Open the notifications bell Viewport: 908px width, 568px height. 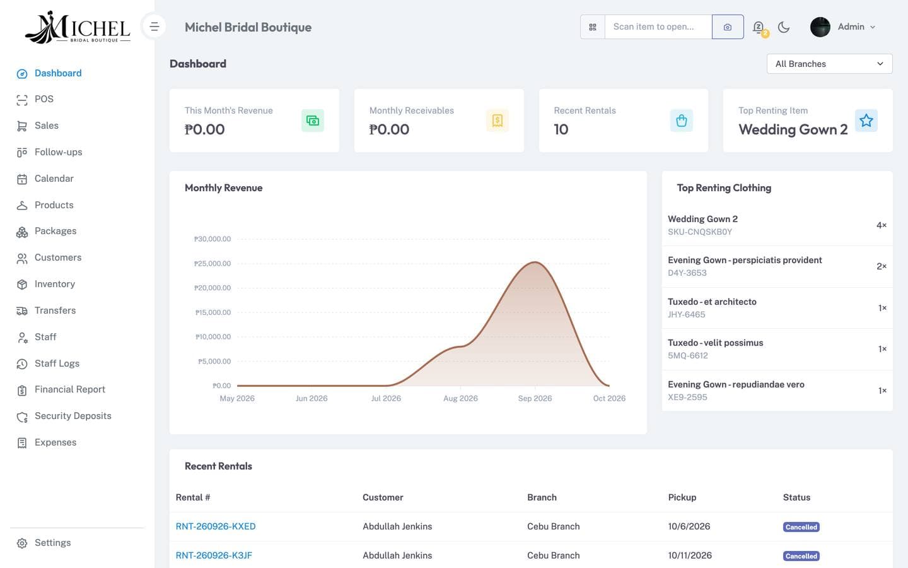759,27
